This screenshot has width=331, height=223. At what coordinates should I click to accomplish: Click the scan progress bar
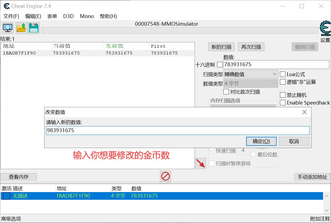pyautogui.click(x=180, y=30)
